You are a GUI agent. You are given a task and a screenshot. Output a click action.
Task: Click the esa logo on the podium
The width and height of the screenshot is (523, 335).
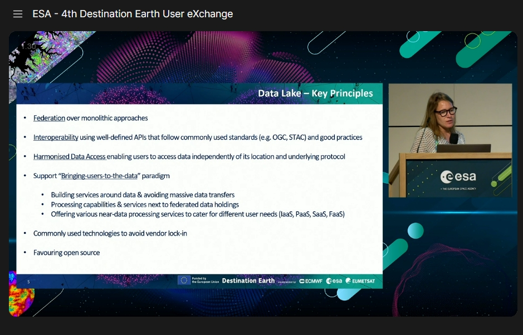[x=458, y=177]
